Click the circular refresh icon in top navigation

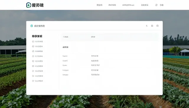tap(156, 5)
